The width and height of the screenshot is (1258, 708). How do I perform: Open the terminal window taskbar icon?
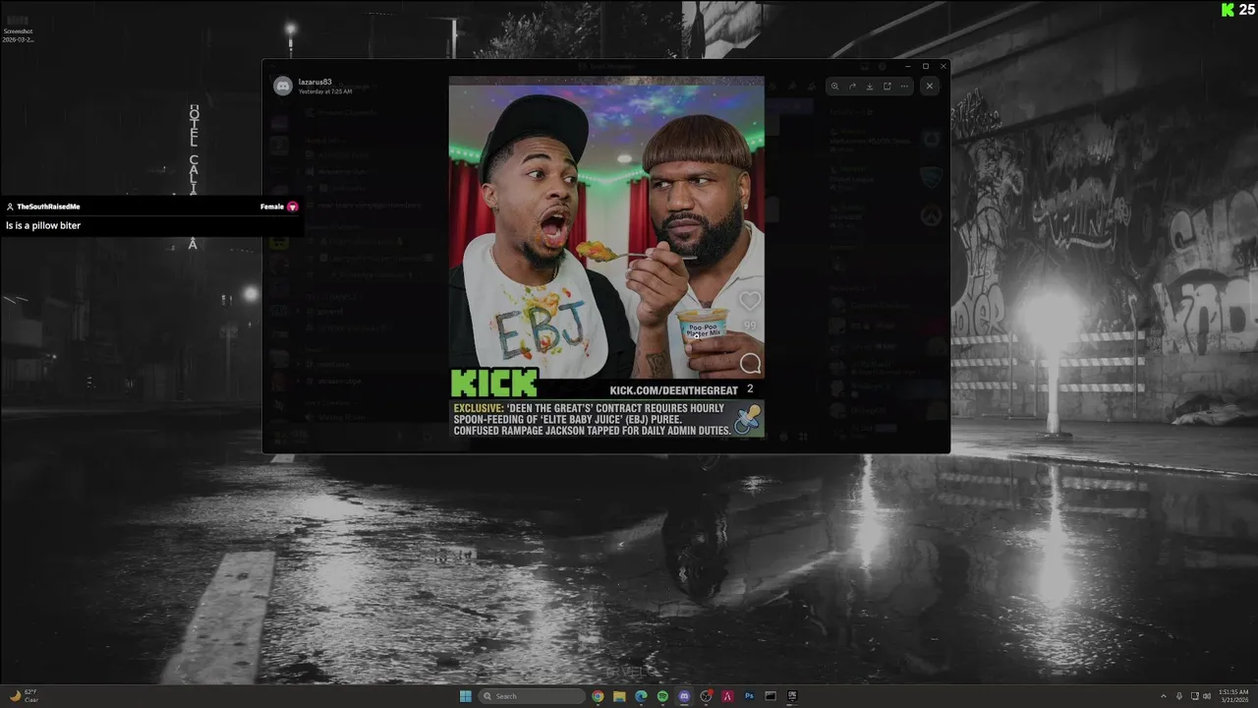[771, 696]
